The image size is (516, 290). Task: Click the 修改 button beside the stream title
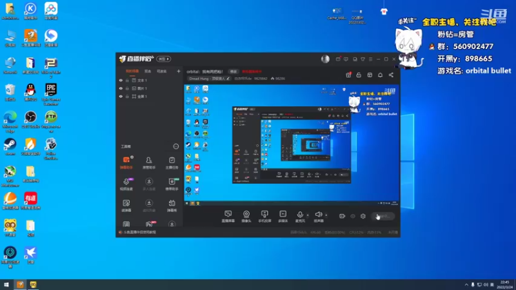(x=233, y=72)
